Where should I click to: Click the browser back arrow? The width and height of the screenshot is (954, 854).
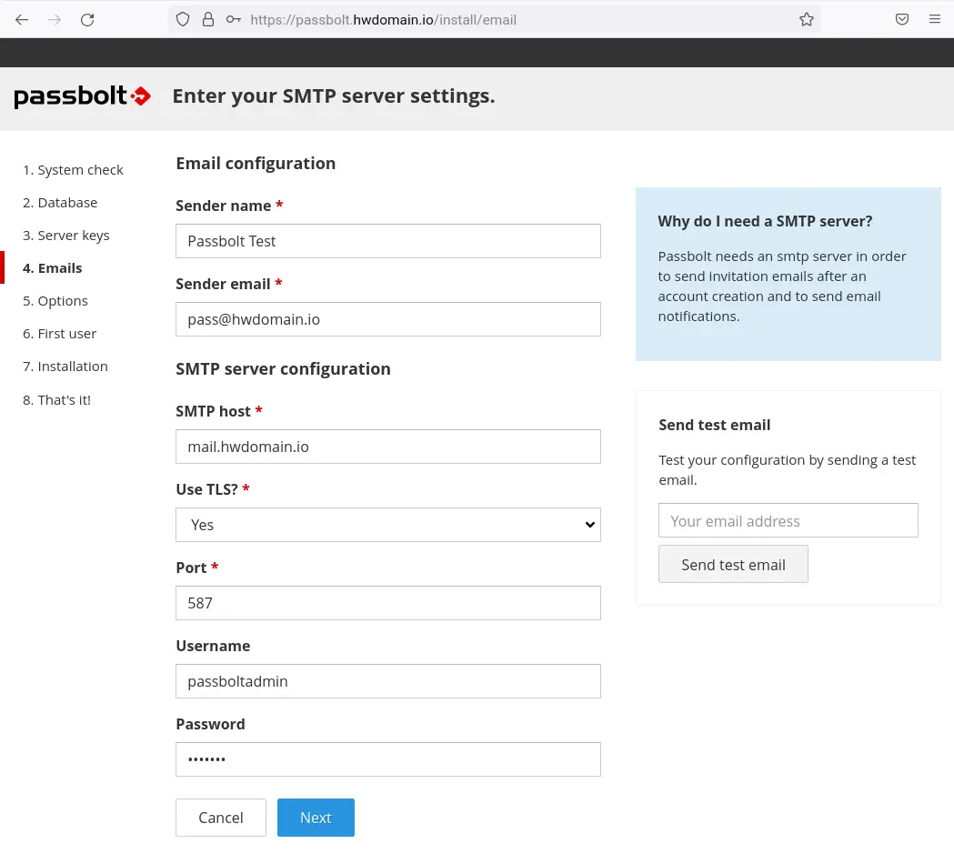22,19
